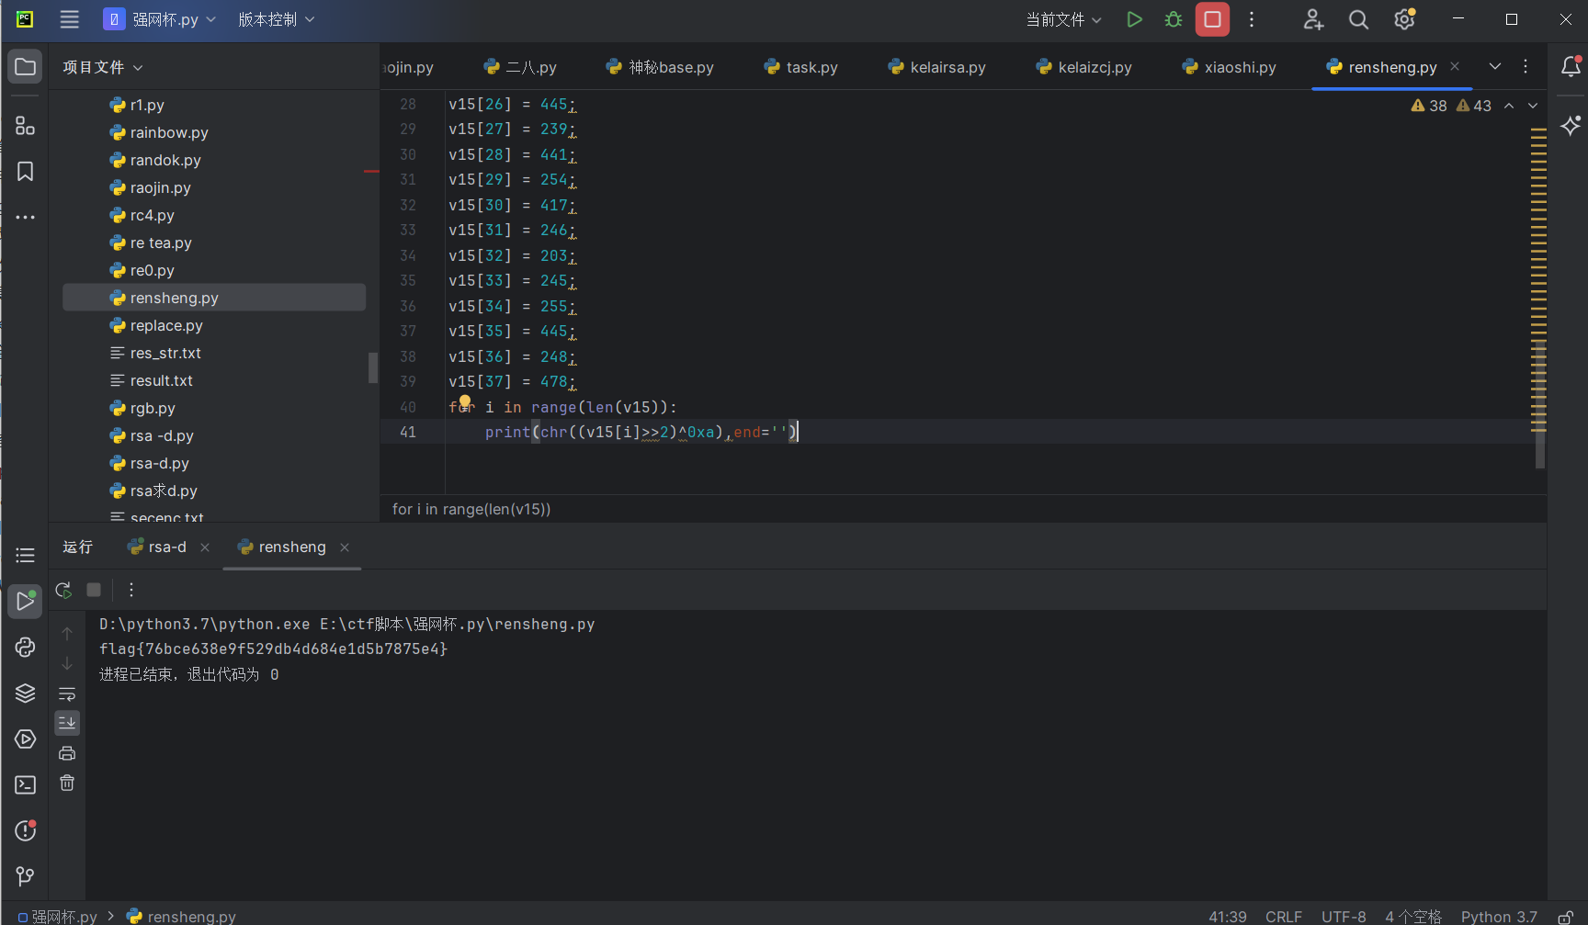Open the Structure tool window icon

click(x=25, y=126)
